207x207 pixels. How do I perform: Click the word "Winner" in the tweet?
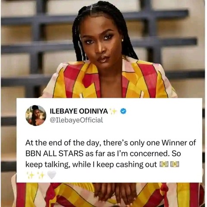click(173, 143)
